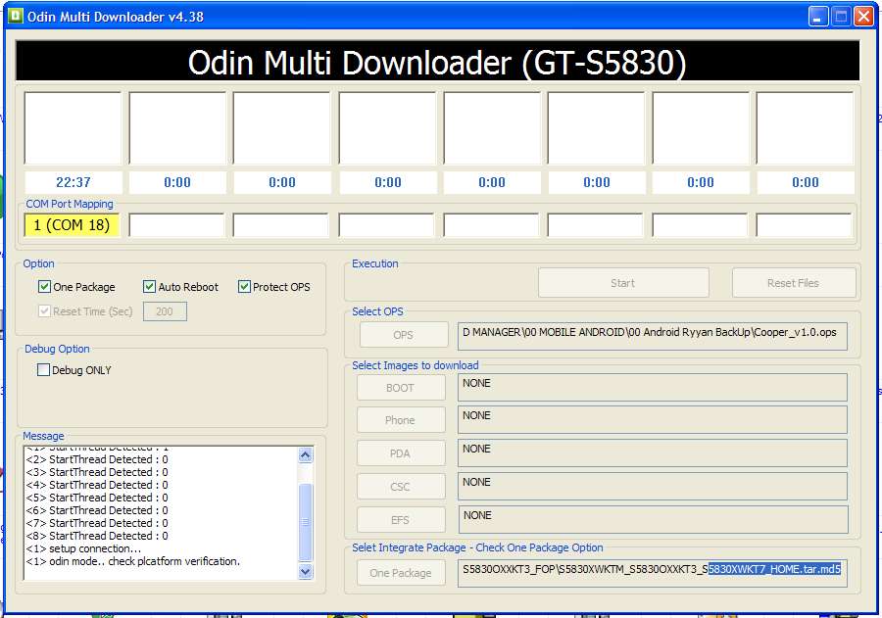The image size is (882, 618).
Task: Click the PDA image button
Action: click(x=401, y=453)
